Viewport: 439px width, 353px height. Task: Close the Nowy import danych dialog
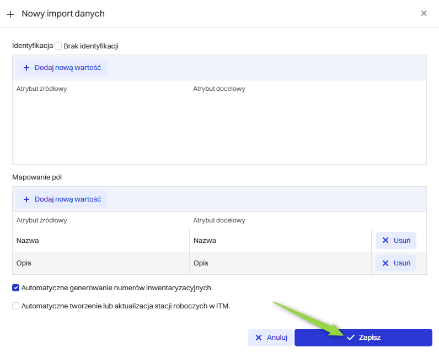click(x=424, y=13)
